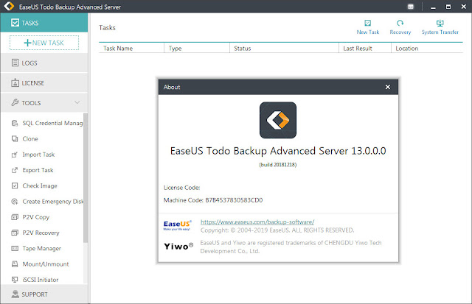Click the Mount/Unmount icon
The image size is (472, 304).
(15, 264)
